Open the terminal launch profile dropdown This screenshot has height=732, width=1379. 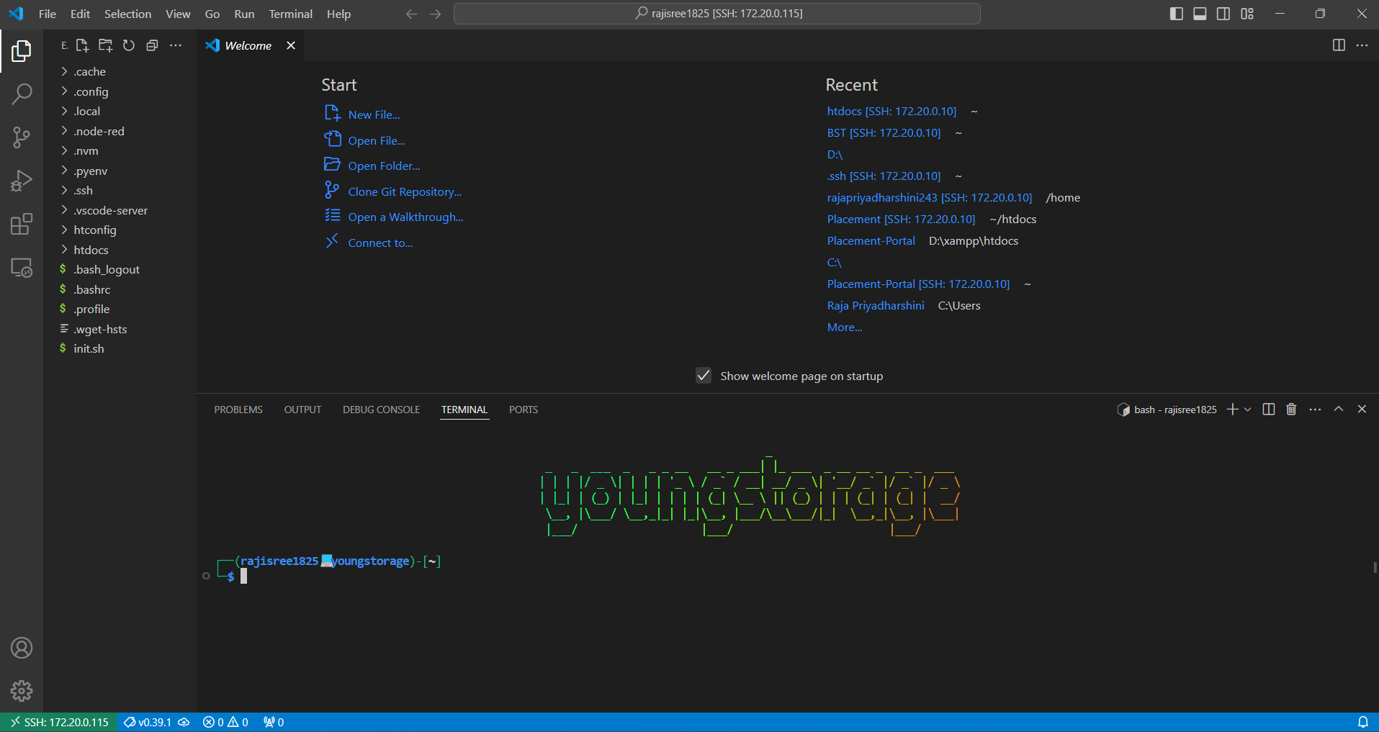(1248, 410)
